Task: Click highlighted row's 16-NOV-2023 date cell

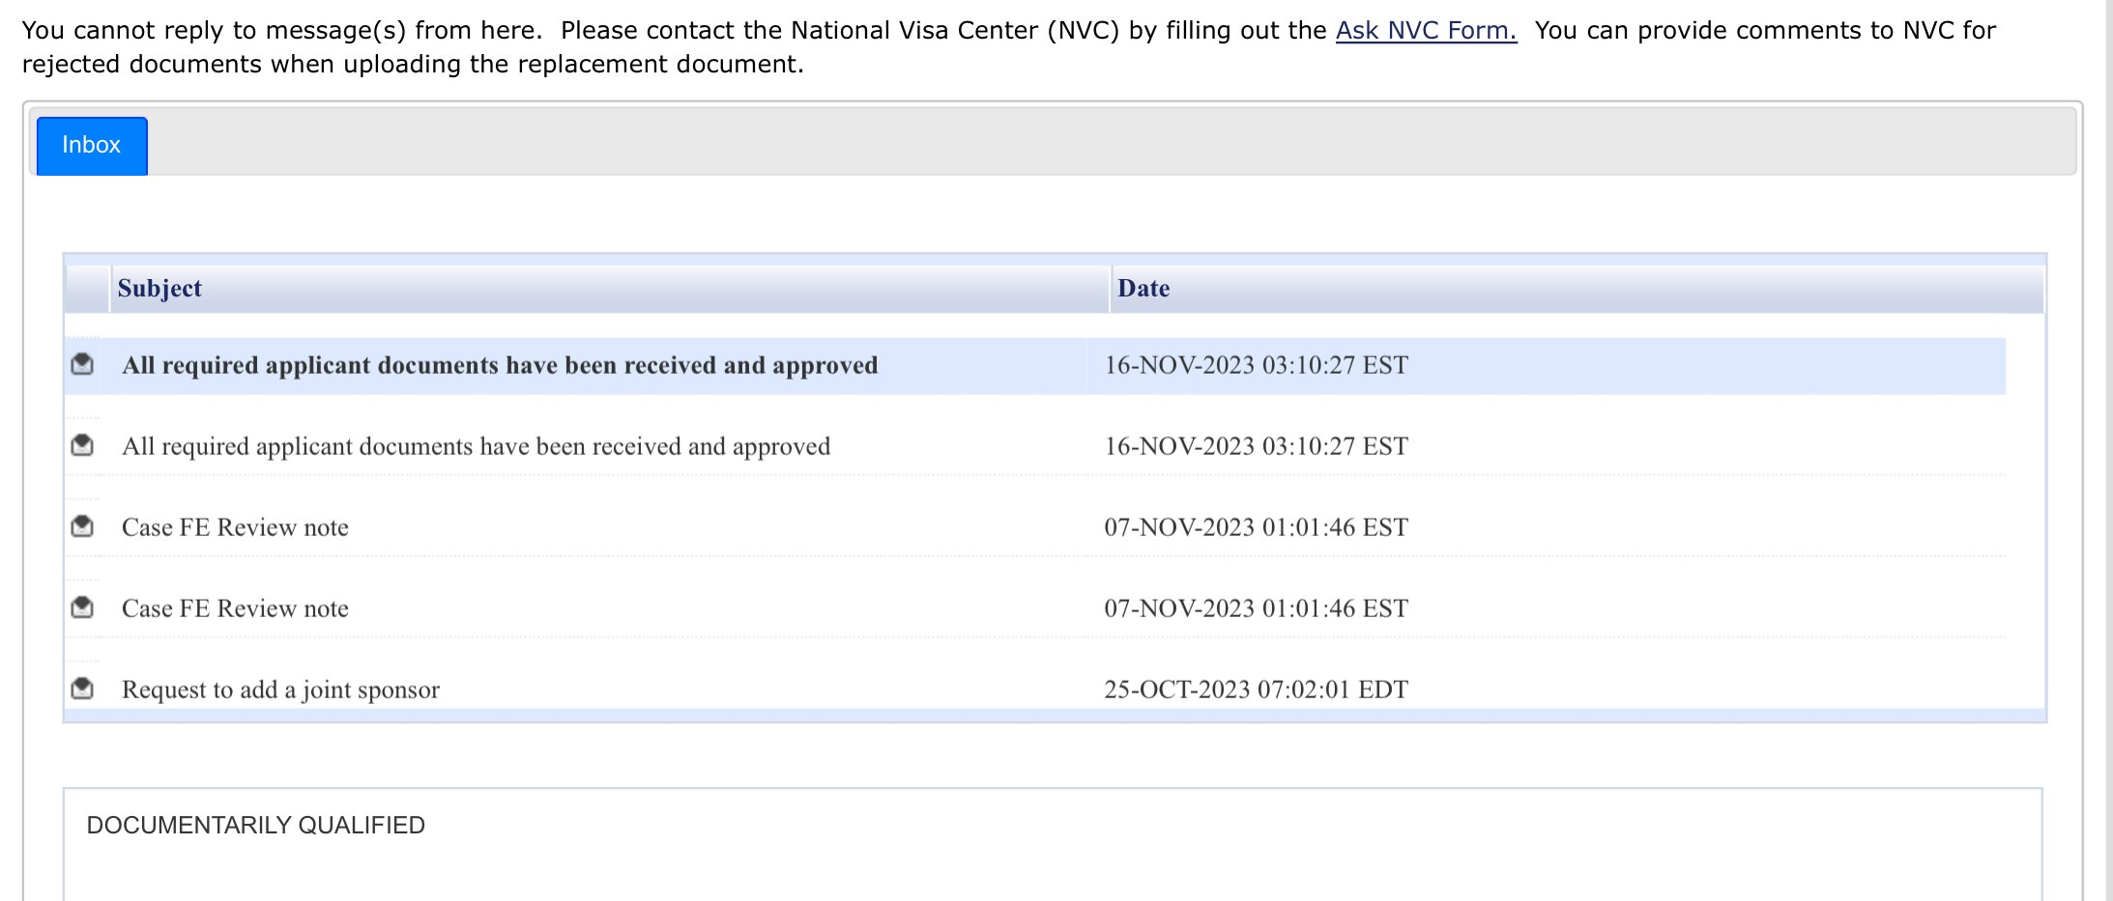Action: pos(1256,366)
